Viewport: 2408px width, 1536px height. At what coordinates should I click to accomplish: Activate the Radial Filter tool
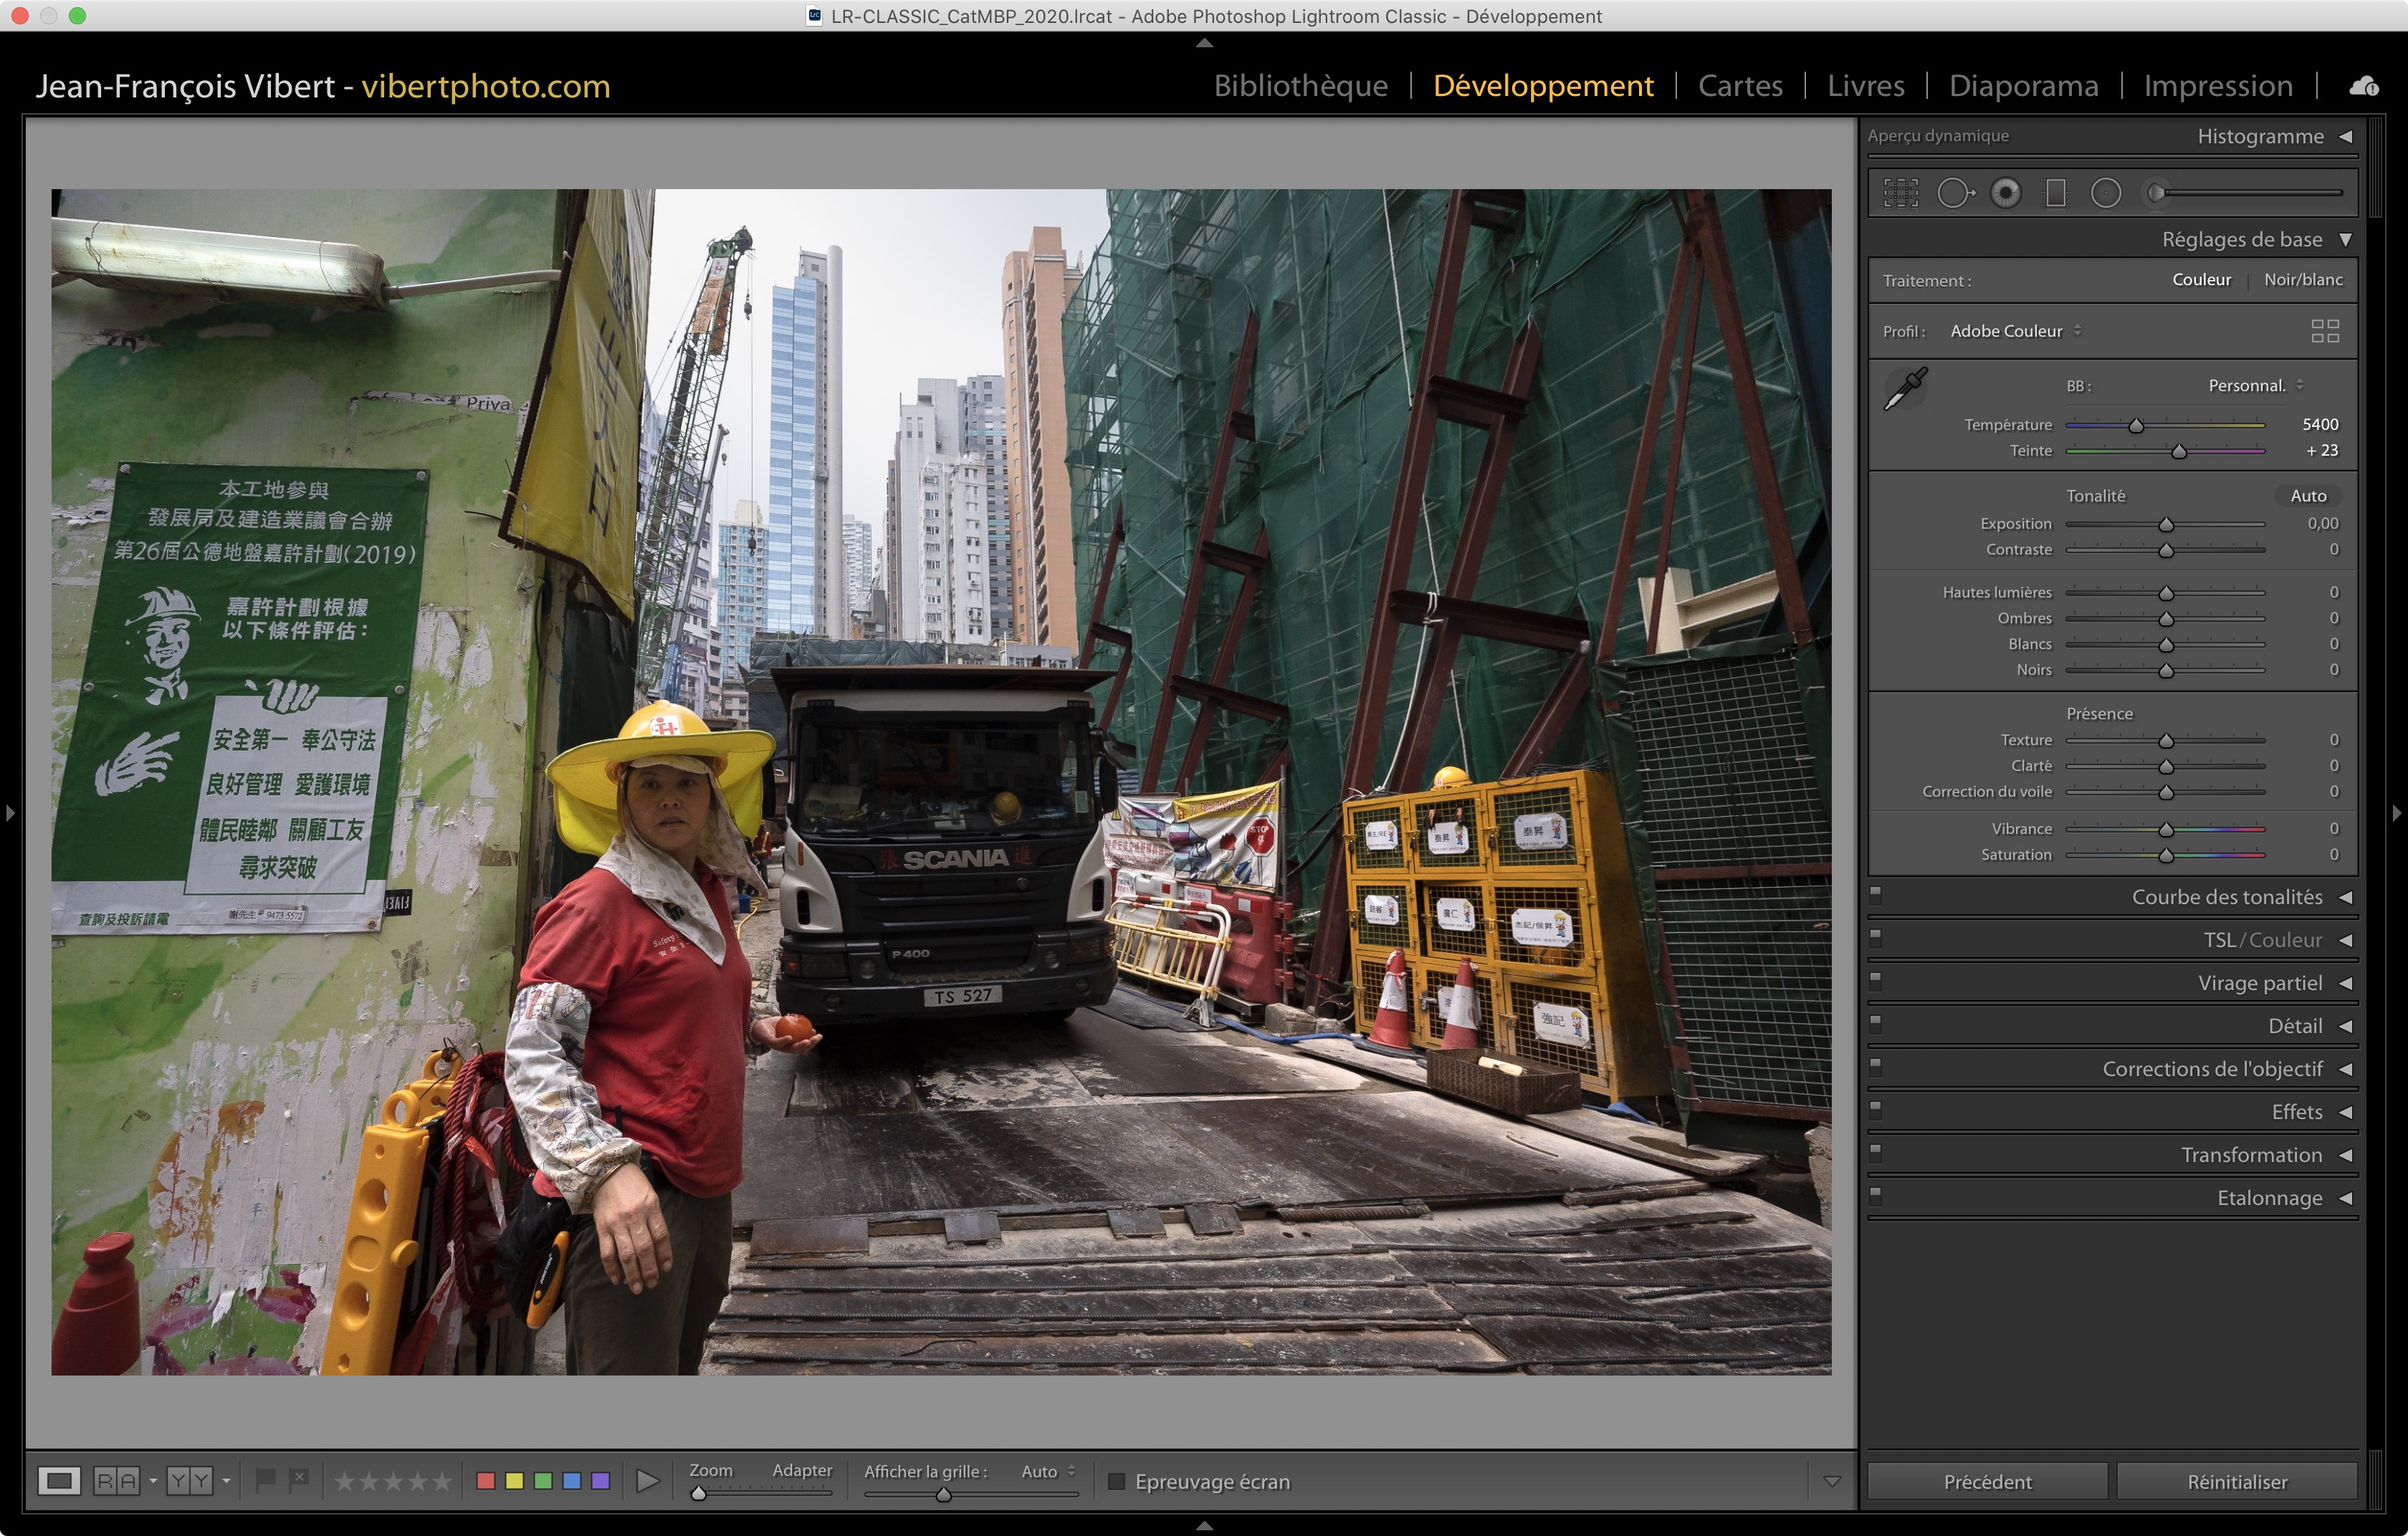[2106, 193]
